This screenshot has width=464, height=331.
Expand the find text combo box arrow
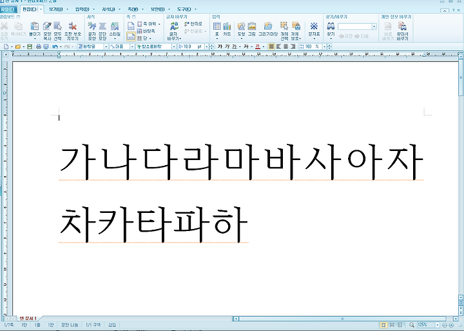(x=374, y=26)
